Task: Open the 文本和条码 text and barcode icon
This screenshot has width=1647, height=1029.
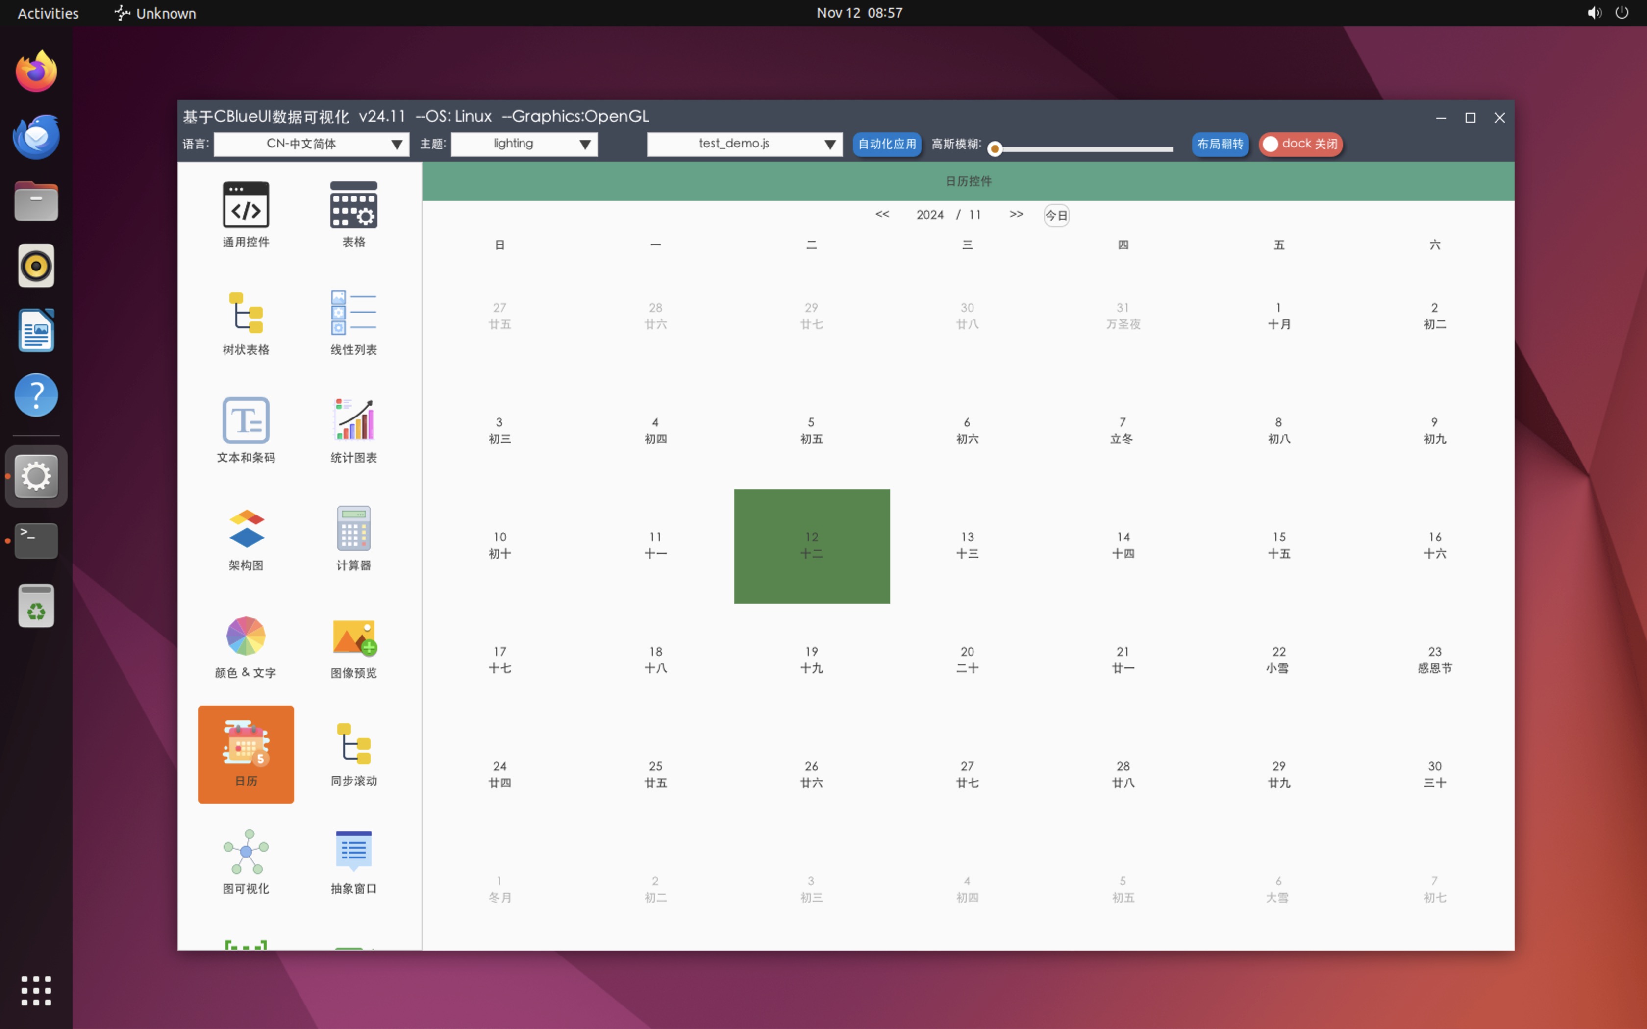Action: click(246, 430)
